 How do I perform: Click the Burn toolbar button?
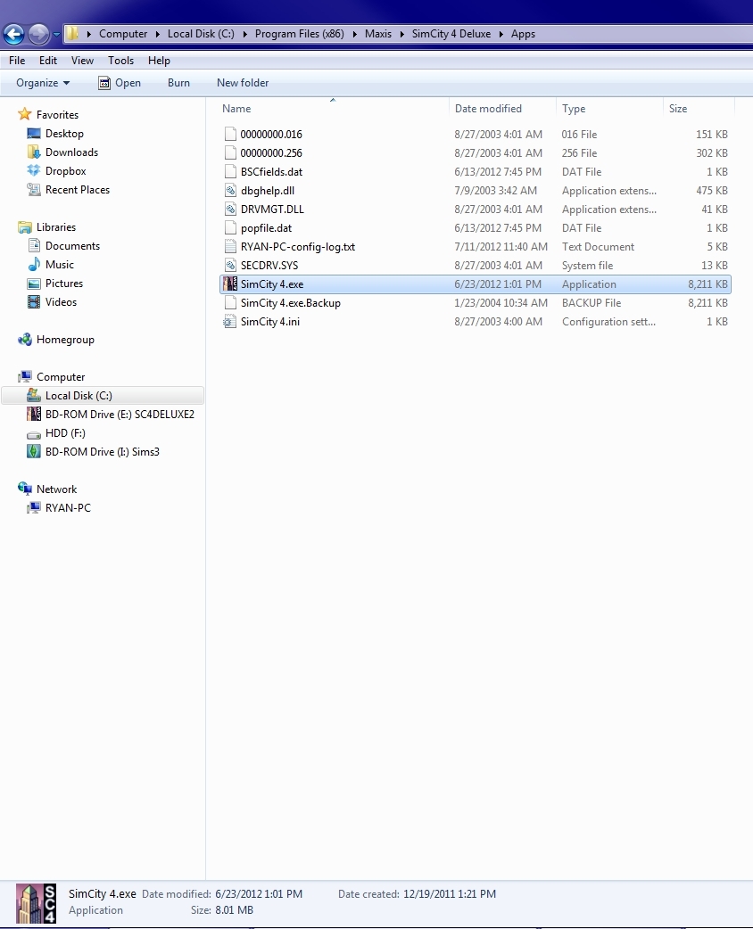178,83
